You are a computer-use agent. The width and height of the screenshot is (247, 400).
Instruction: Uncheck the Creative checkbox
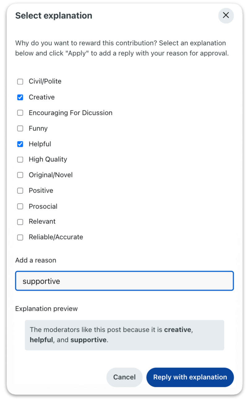pyautogui.click(x=20, y=97)
